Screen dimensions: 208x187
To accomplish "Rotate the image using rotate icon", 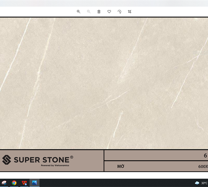I will (x=119, y=12).
